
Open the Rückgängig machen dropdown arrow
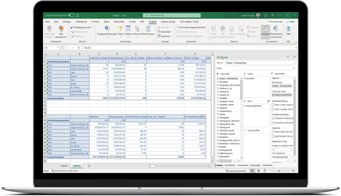(x=93, y=28)
